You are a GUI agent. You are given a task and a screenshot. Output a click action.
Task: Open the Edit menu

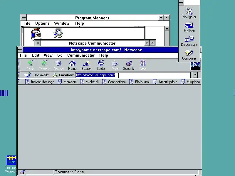(35, 55)
